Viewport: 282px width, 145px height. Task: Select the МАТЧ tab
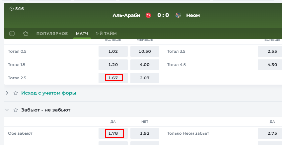[82, 34]
